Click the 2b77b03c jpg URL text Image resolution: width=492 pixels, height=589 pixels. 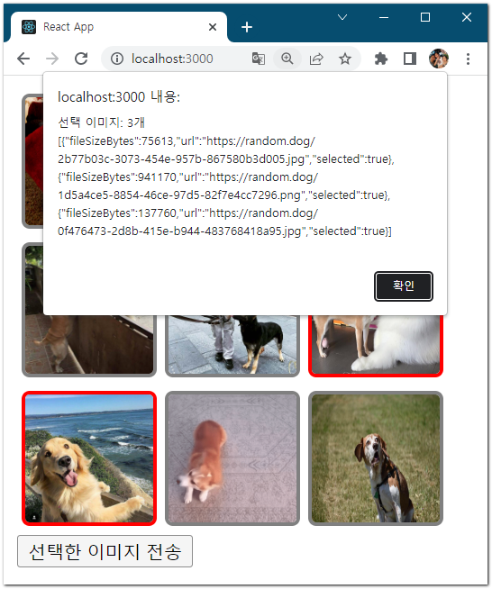pos(181,159)
